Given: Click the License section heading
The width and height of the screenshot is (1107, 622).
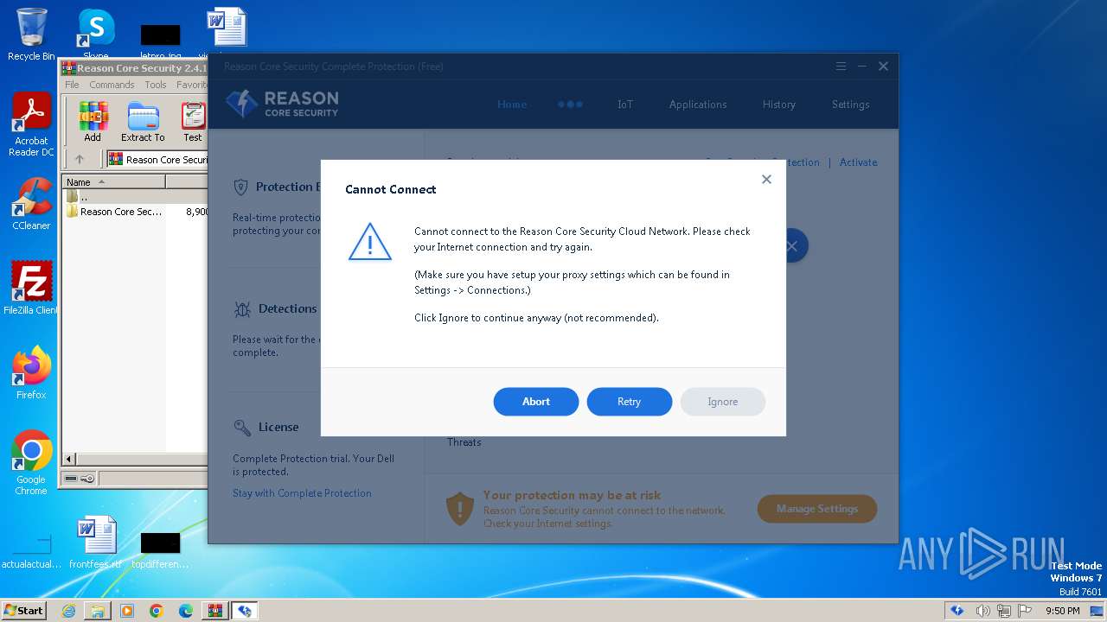Looking at the screenshot, I should [x=278, y=427].
